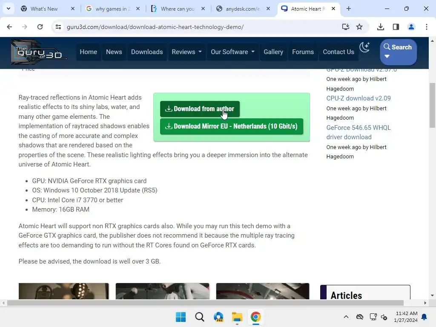The image size is (436, 327).
Task: Switch to 'Where can you' tab
Action: click(x=177, y=9)
